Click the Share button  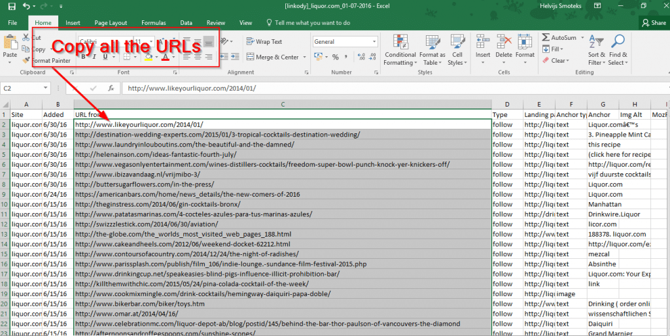[x=654, y=23]
